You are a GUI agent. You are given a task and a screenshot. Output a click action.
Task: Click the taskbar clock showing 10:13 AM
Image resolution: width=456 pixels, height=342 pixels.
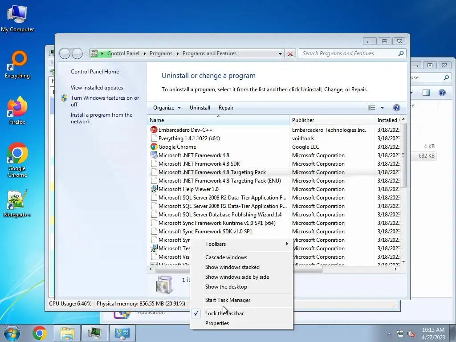point(433,333)
